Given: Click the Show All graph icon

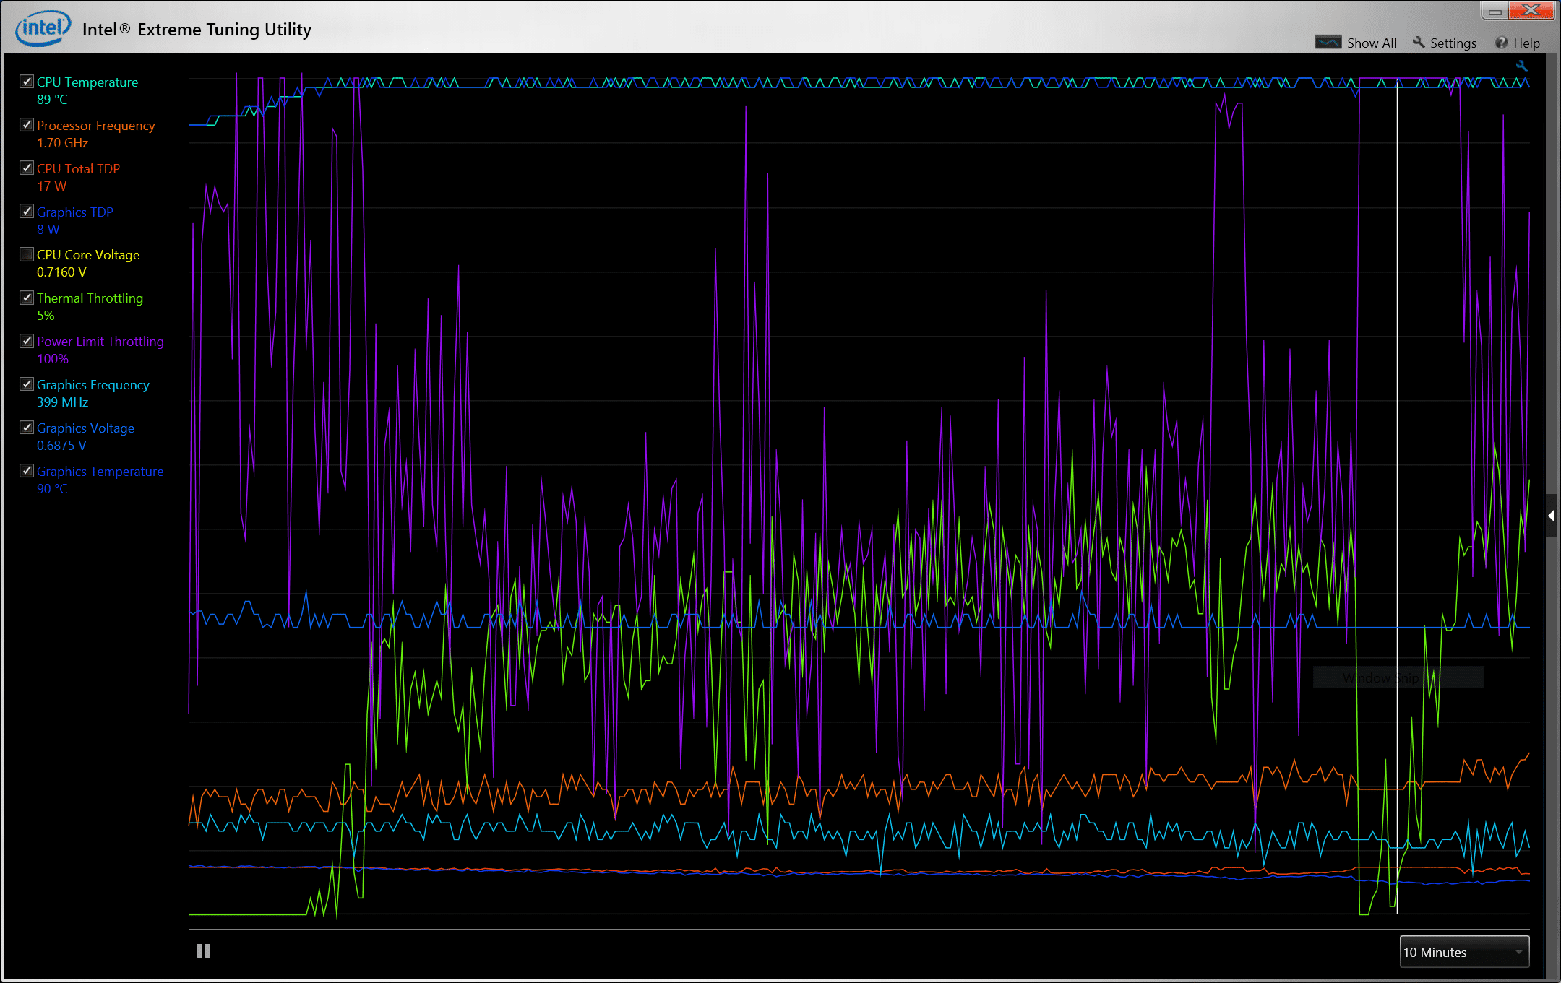Looking at the screenshot, I should click(x=1328, y=43).
